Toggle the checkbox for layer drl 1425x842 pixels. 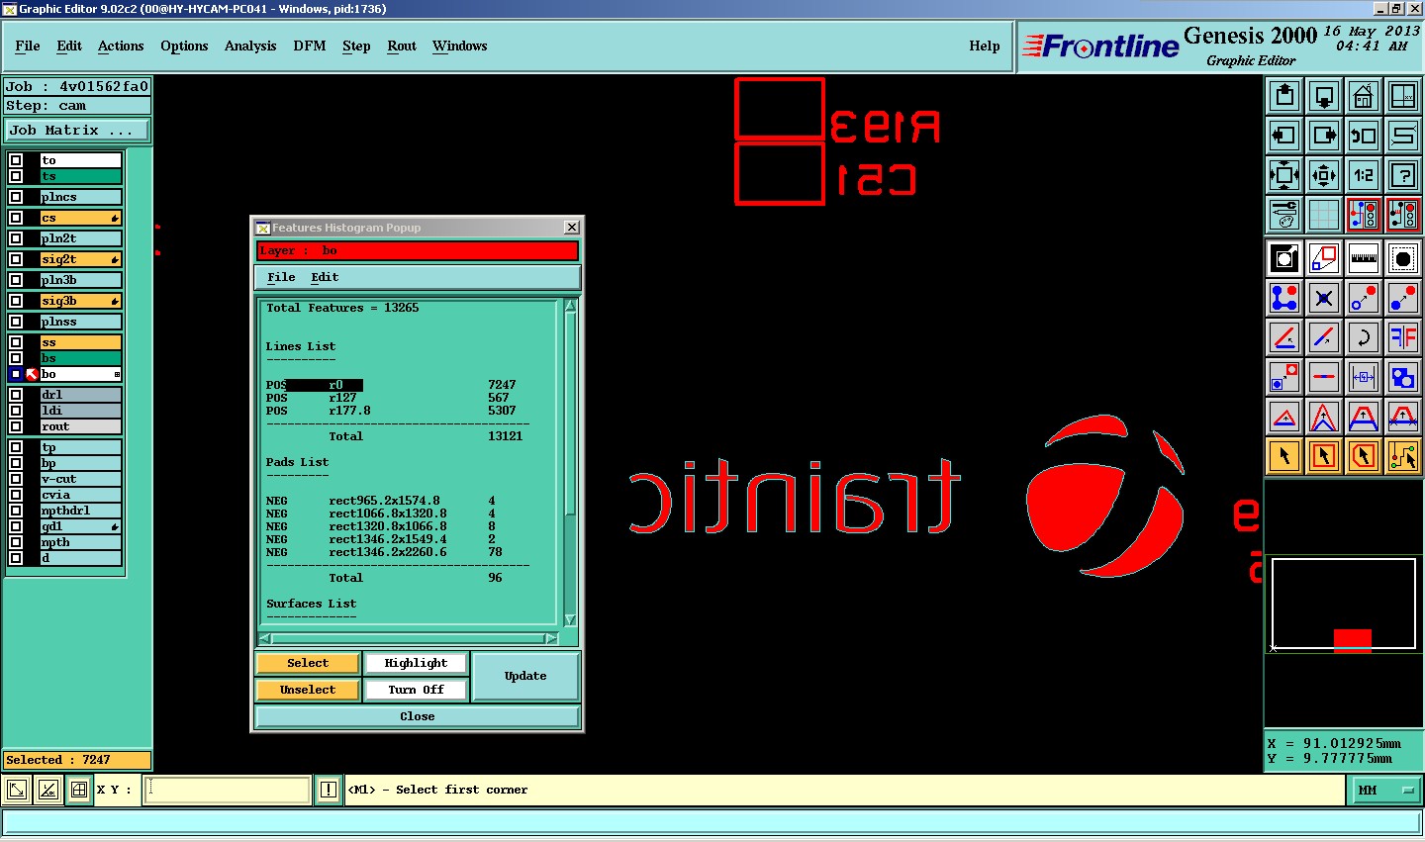pos(16,395)
